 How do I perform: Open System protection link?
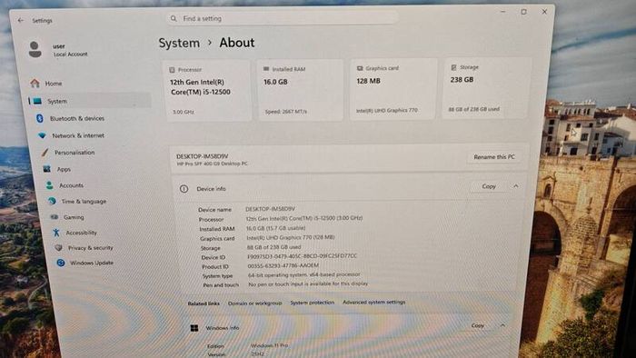[x=313, y=303]
